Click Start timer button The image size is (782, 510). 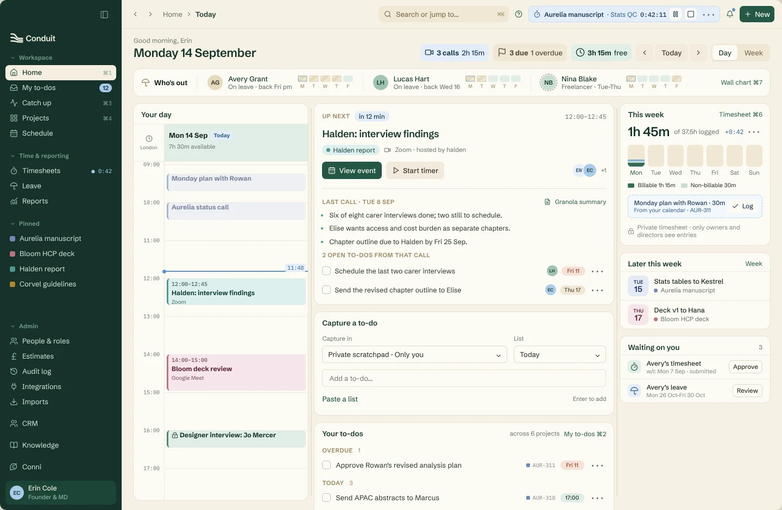point(415,170)
